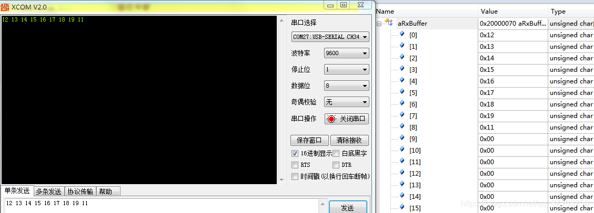Click the 0x17 value of element [5]
Viewport: 594px width, 213px height.
pos(512,92)
